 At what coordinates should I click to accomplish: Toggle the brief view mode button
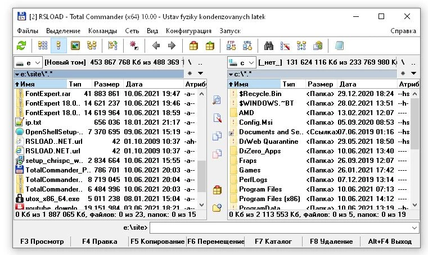click(x=42, y=45)
